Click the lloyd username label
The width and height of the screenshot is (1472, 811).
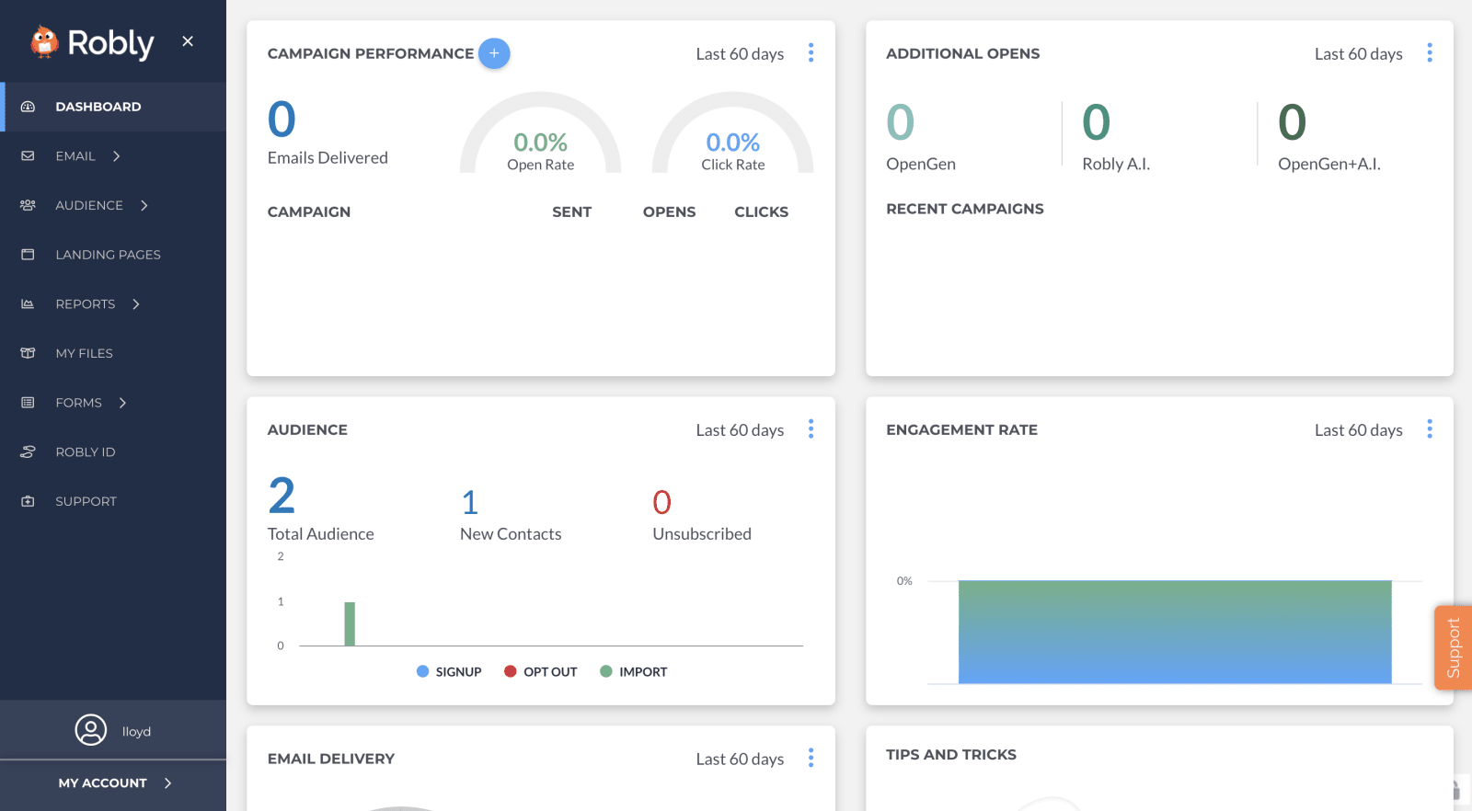click(136, 732)
